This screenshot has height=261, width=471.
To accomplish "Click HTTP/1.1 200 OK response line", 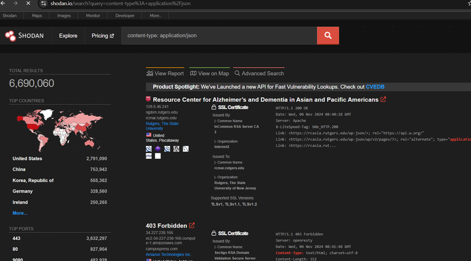I will (292, 108).
